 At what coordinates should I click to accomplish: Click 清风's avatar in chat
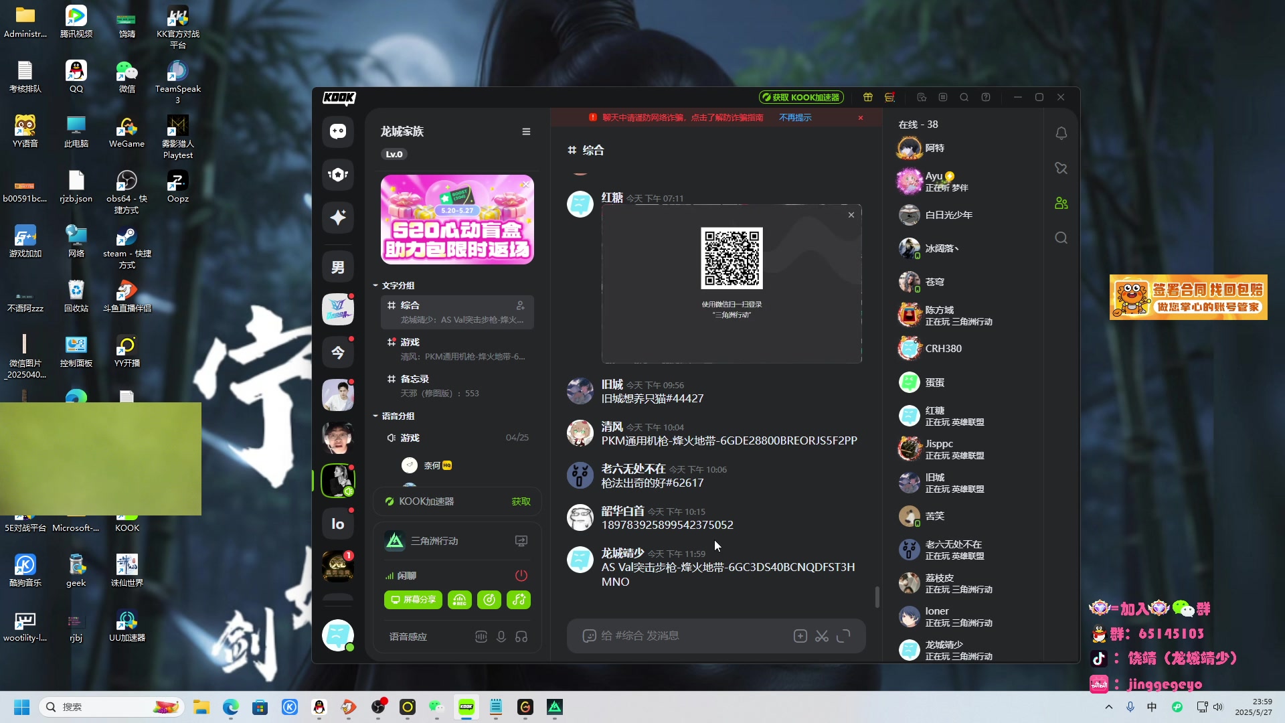[580, 433]
